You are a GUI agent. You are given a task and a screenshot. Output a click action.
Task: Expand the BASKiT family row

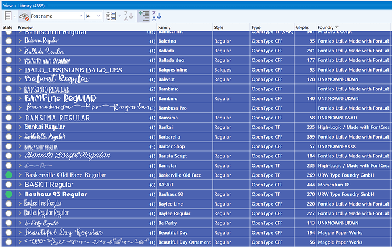(20, 185)
